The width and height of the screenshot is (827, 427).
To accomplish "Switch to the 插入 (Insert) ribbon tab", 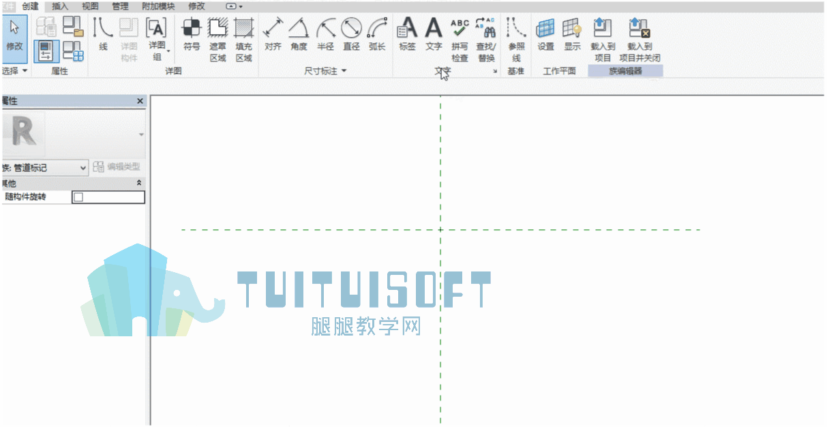I will tap(61, 6).
